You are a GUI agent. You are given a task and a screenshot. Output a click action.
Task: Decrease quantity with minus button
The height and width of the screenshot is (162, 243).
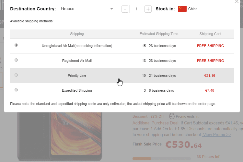coord(125,9)
